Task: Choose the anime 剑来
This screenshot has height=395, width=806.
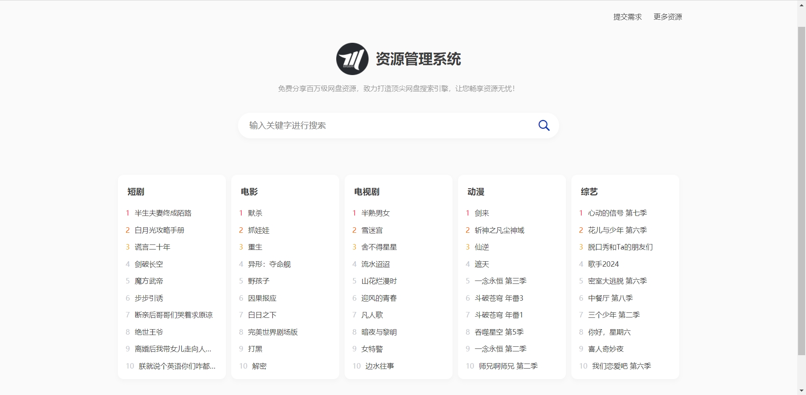Action: click(x=482, y=213)
